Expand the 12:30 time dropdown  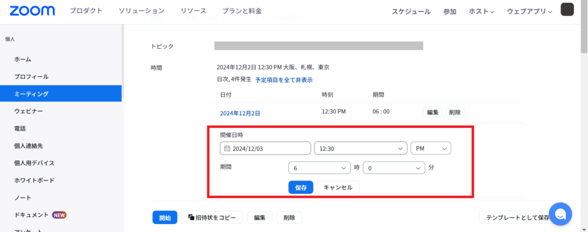[x=360, y=148]
